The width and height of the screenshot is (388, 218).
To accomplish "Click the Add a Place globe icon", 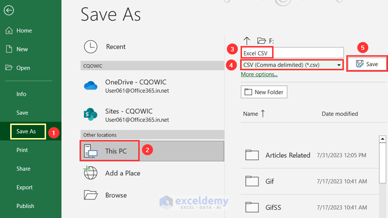I will 90,173.
